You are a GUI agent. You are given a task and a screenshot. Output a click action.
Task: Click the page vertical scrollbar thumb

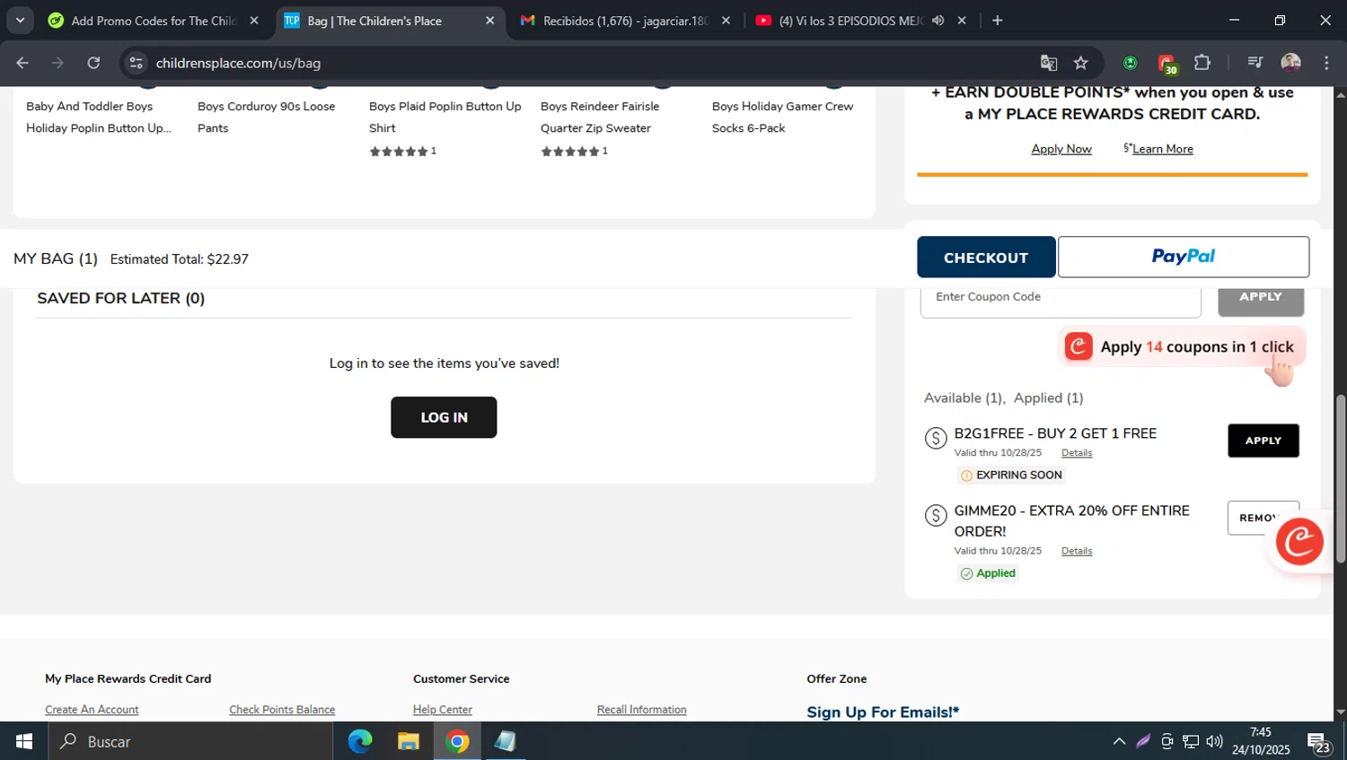(1340, 480)
